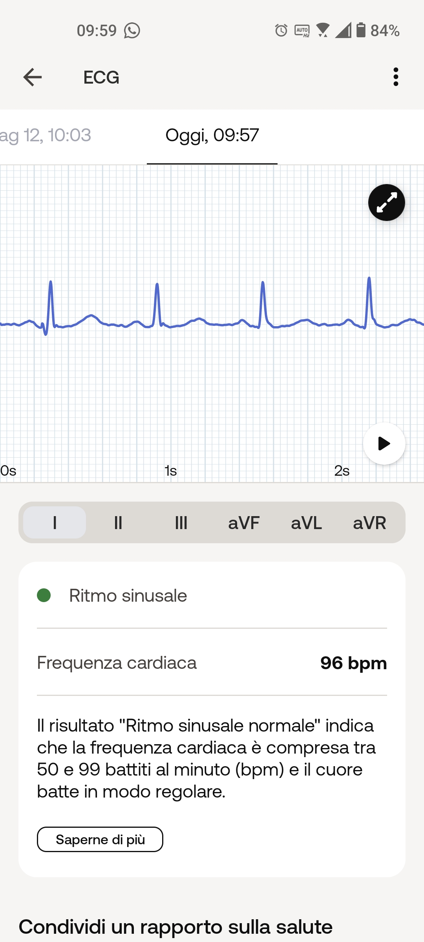Show the aVF lead trace
The width and height of the screenshot is (424, 942).
pyautogui.click(x=244, y=523)
